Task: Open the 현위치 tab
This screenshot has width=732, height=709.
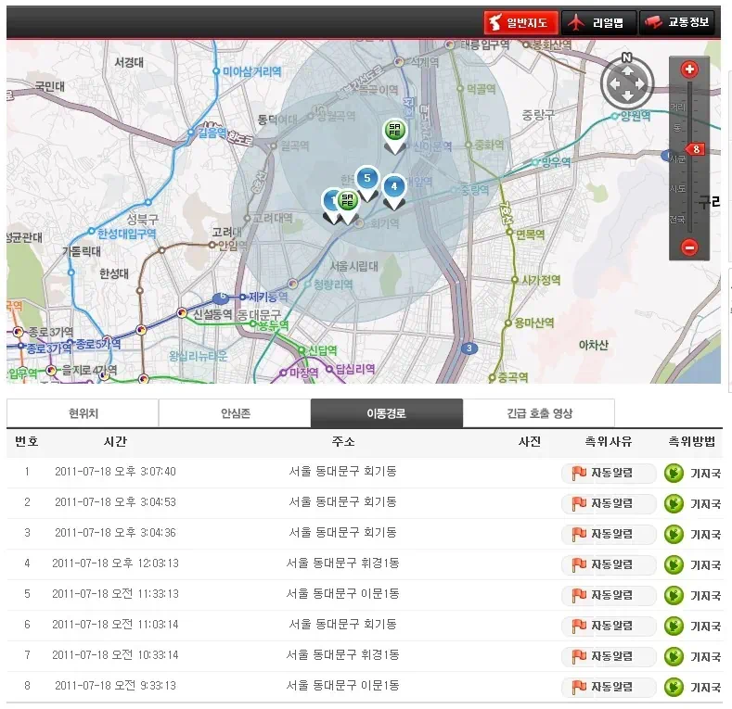Action: [x=83, y=413]
